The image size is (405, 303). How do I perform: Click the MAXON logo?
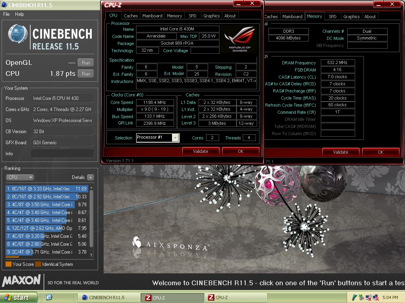tap(21, 281)
